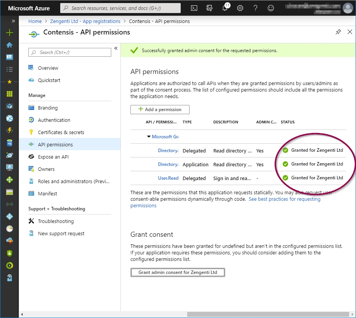This screenshot has height=318, width=356.
Task: Open SQL databases from the sidebar
Action: 9,142
